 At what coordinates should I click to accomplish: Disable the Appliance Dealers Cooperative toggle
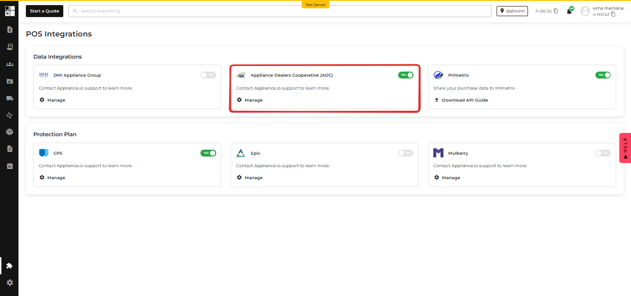tap(406, 75)
